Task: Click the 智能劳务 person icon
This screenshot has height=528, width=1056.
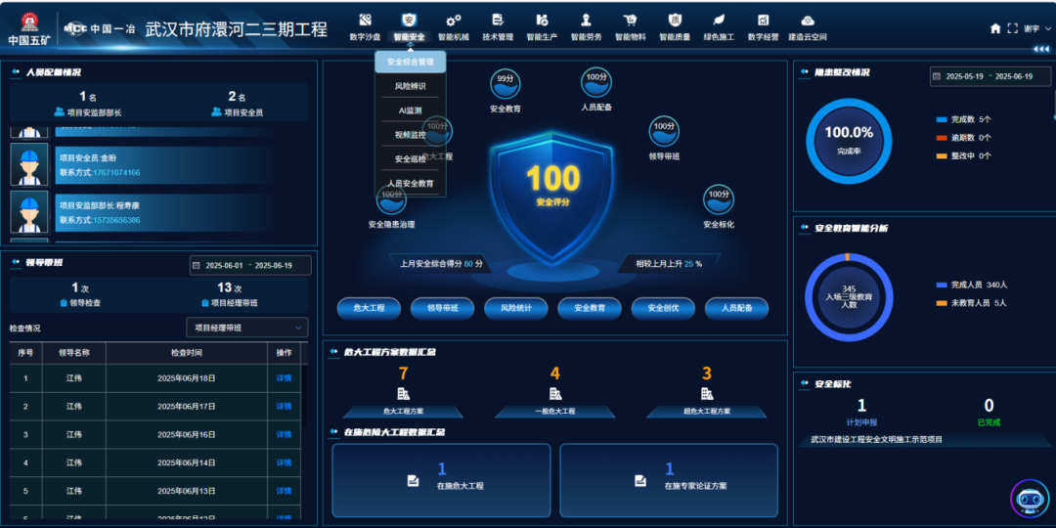Action: (586, 21)
